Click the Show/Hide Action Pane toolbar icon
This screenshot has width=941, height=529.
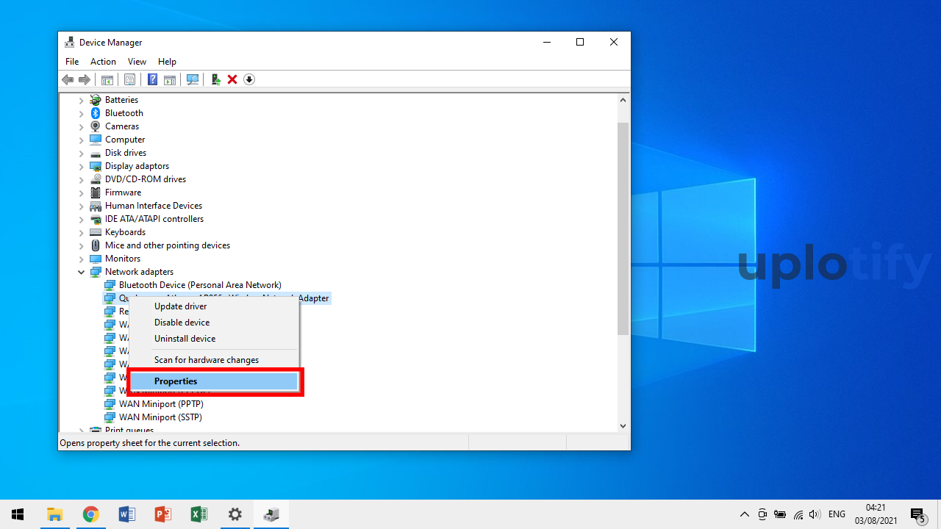coord(170,79)
